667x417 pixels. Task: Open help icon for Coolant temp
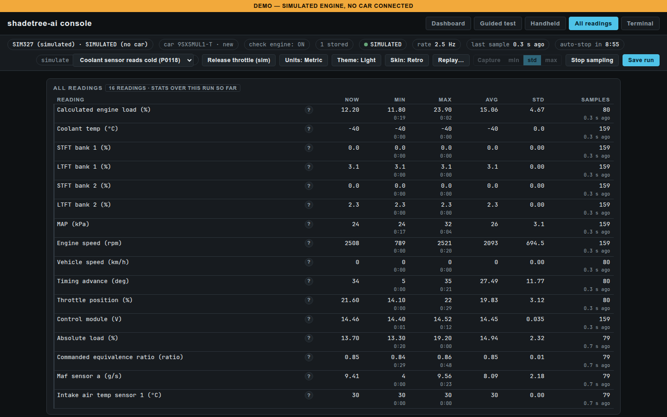309,129
